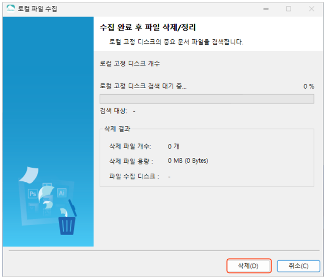Click the app cloud icon in title bar
325x279 pixels.
tap(10, 8)
